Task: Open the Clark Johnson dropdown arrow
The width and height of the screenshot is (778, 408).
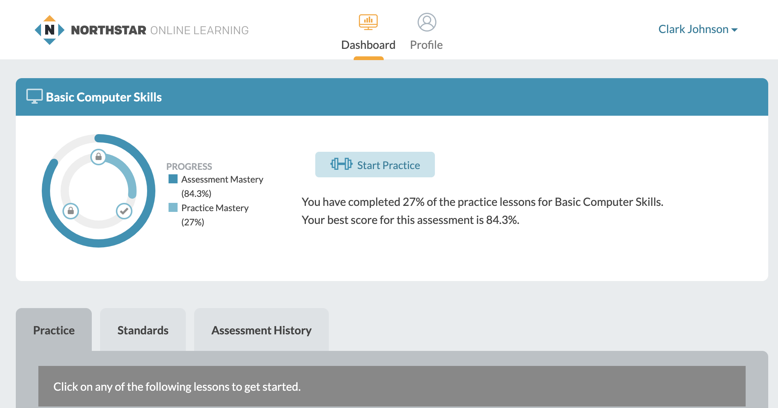Action: point(735,30)
